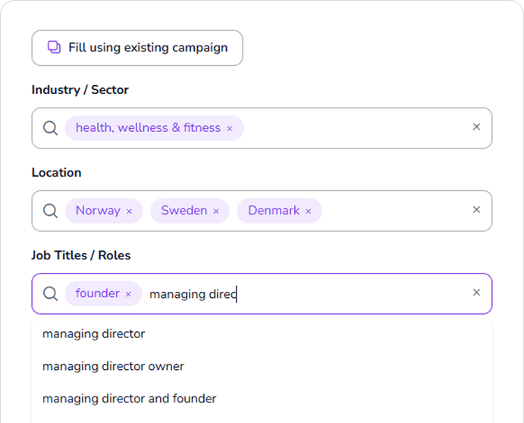This screenshot has height=423, width=524.
Task: Clear the Job Titles / Roles field
Action: [476, 293]
